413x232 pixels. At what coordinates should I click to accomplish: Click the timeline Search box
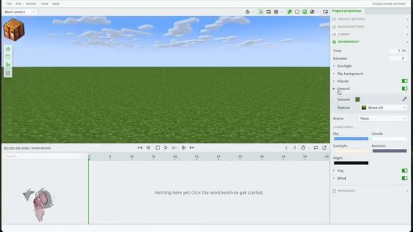45,156
